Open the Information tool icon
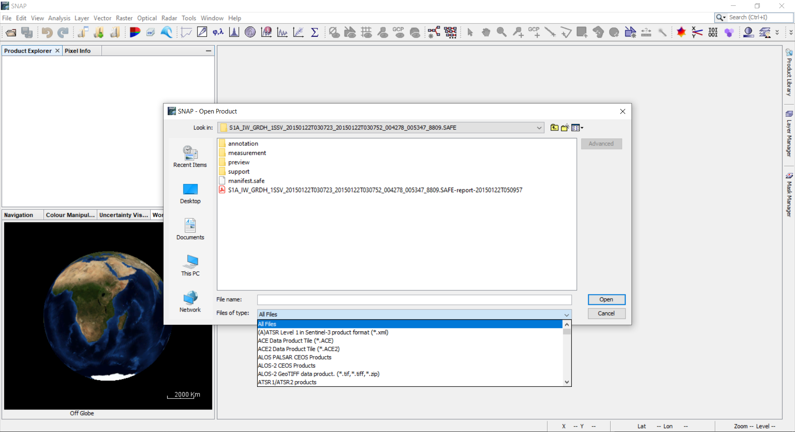 point(250,32)
